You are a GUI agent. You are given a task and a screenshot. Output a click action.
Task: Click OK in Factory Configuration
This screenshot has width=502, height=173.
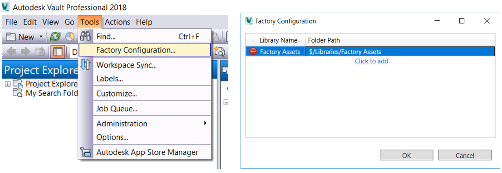tap(406, 155)
